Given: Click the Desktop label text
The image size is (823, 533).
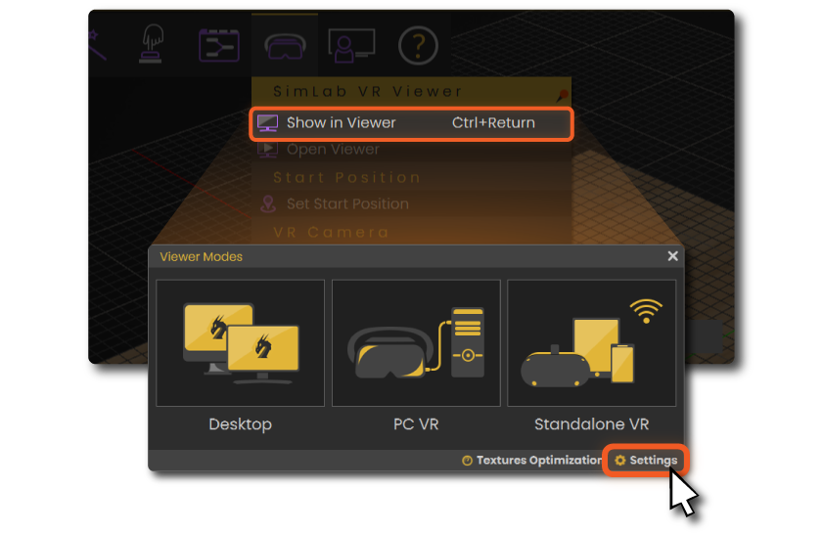Looking at the screenshot, I should (x=241, y=424).
